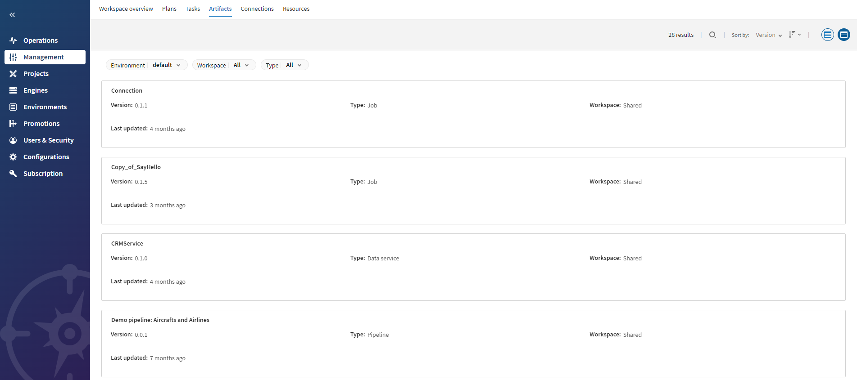This screenshot has height=380, width=857.
Task: Open the Copy_of_SayHello artifact
Action: (136, 167)
